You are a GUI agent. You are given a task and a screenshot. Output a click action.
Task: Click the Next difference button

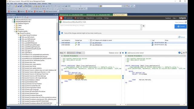point(80,53)
